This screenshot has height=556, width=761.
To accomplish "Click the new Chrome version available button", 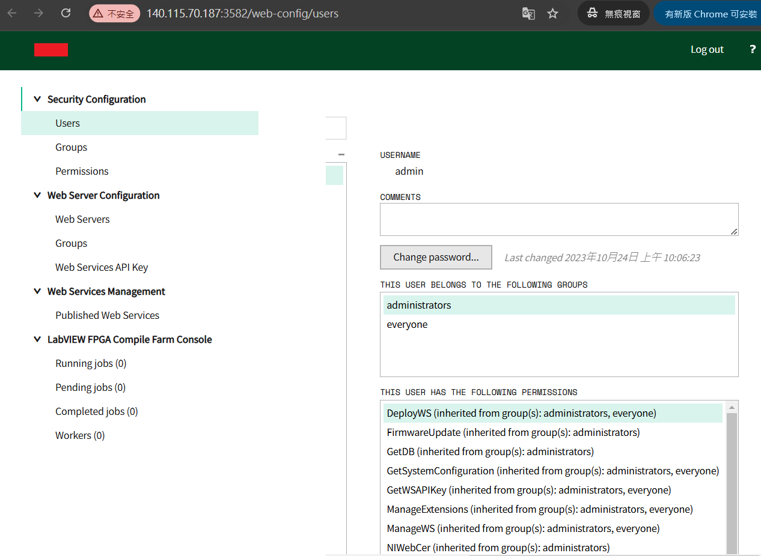I will click(x=708, y=13).
